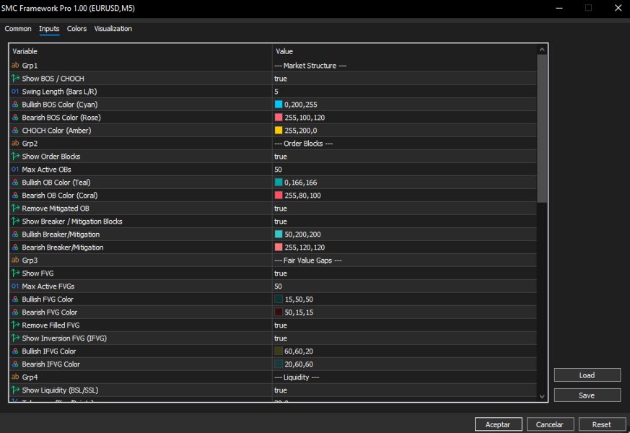The width and height of the screenshot is (630, 433).
Task: Click the Grp3 string type icon
Action: point(15,260)
